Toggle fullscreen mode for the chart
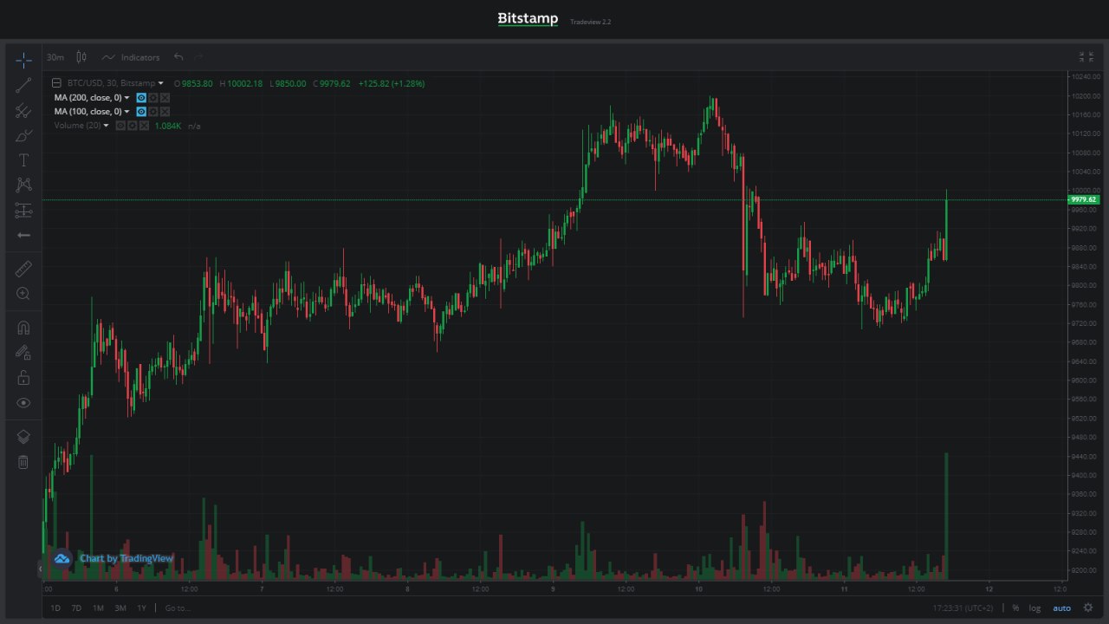1109x624 pixels. pyautogui.click(x=1086, y=57)
